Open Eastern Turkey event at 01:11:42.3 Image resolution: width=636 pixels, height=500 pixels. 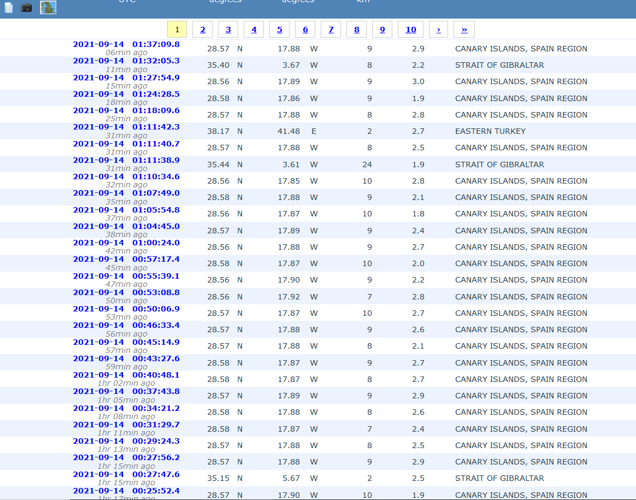[x=126, y=127]
